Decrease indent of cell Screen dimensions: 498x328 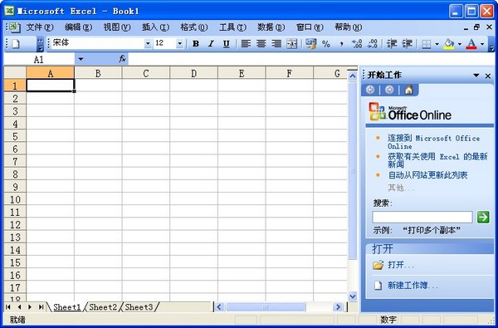tap(392, 44)
